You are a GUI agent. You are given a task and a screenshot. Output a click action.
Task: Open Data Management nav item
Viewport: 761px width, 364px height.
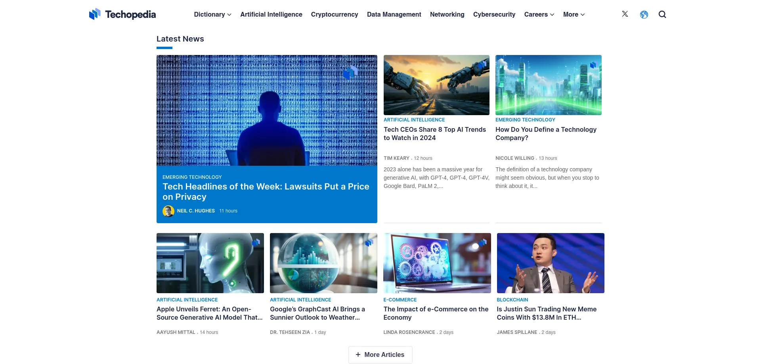[x=394, y=14]
